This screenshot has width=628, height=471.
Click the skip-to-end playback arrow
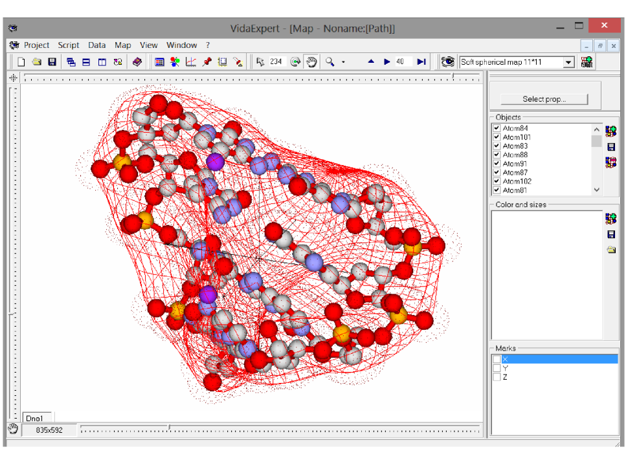point(421,62)
